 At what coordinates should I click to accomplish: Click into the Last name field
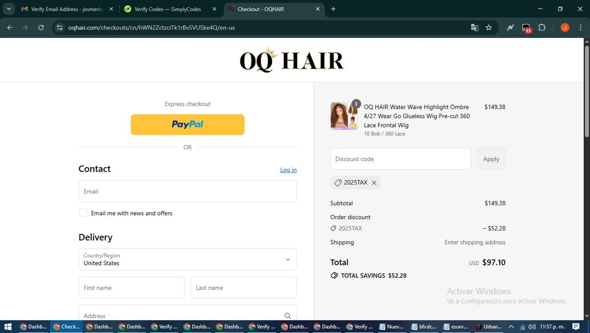click(x=244, y=287)
